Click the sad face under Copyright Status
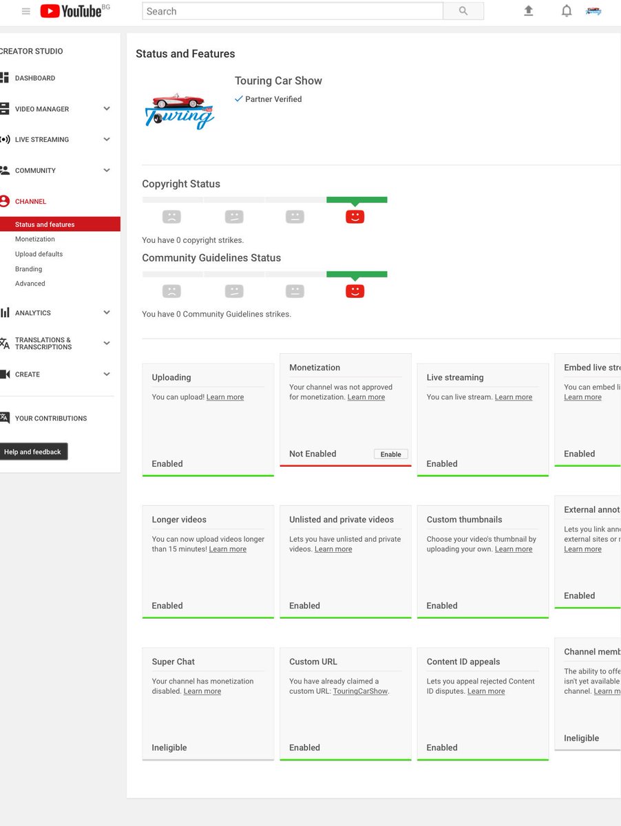621x826 pixels. pos(171,217)
